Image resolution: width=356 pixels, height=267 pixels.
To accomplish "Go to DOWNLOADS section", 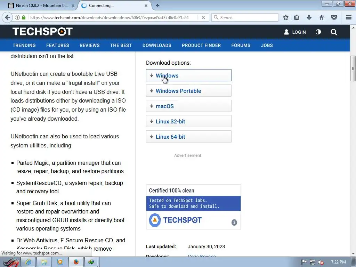I will (157, 46).
